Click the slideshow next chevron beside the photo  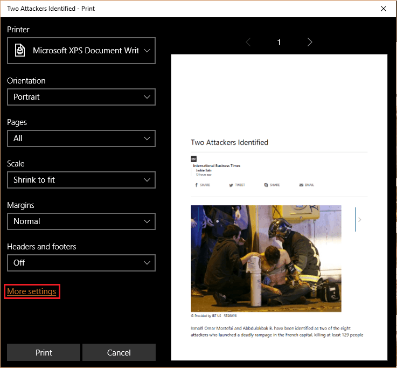pyautogui.click(x=359, y=220)
